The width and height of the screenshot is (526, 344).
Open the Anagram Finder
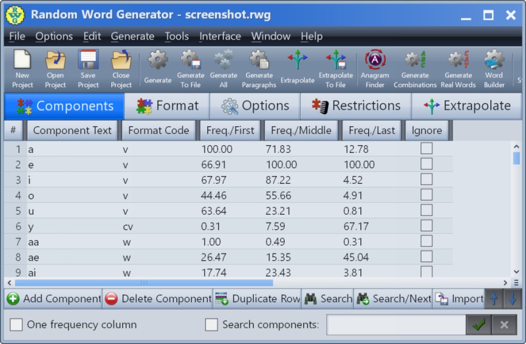point(375,68)
